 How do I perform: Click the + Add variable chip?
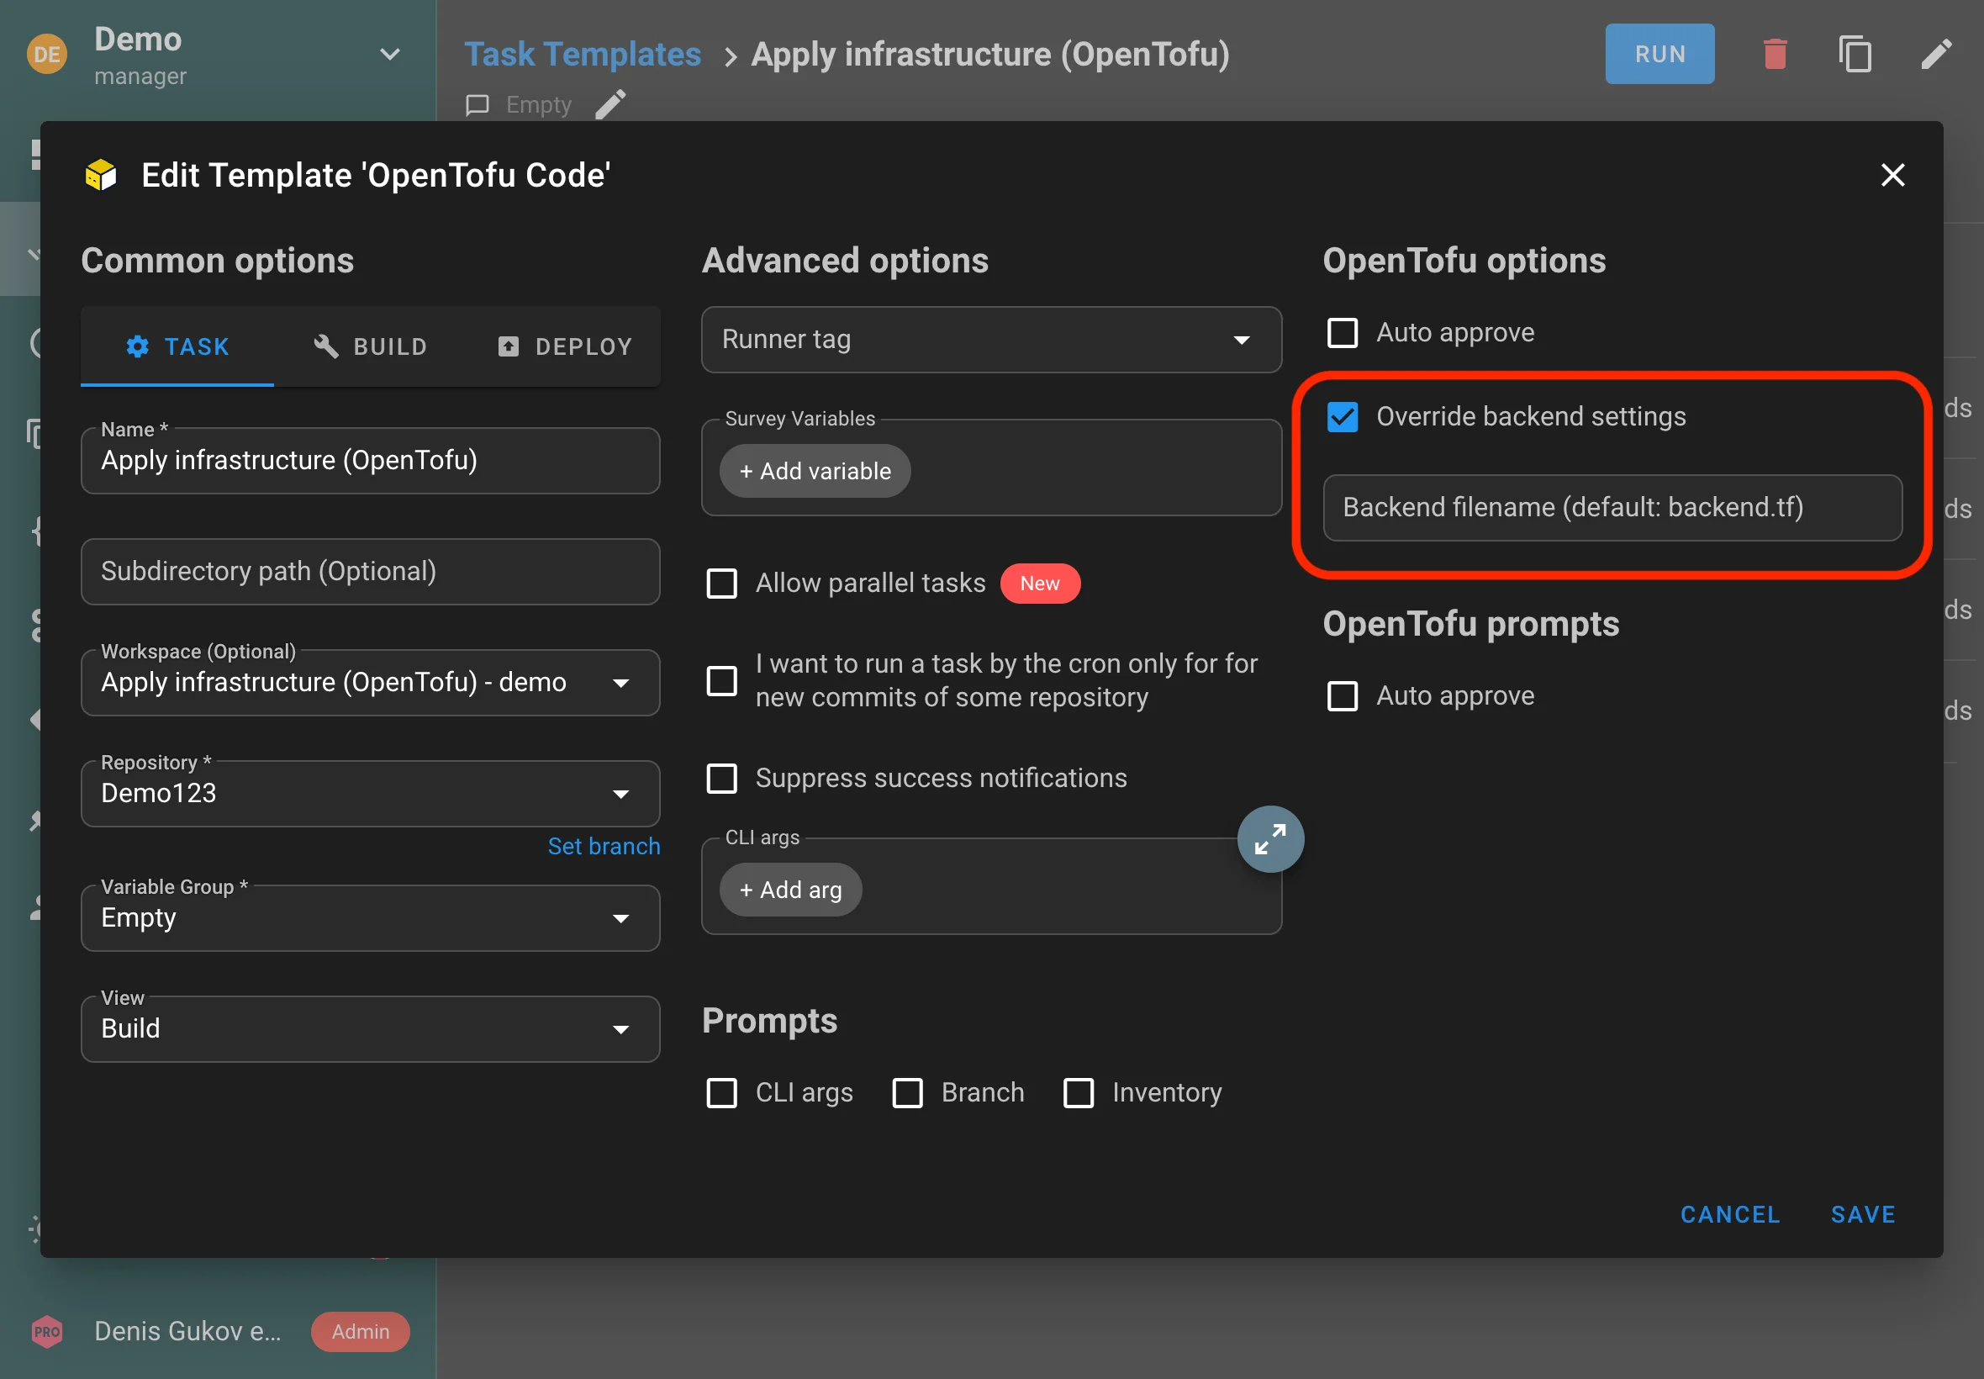(815, 472)
